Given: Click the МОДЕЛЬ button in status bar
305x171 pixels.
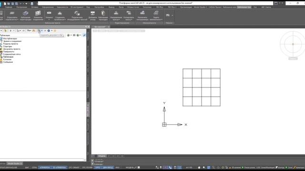Looking at the screenshot, I should click(x=130, y=168).
